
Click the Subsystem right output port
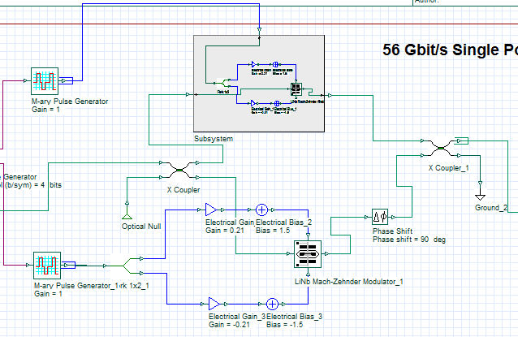(330, 96)
